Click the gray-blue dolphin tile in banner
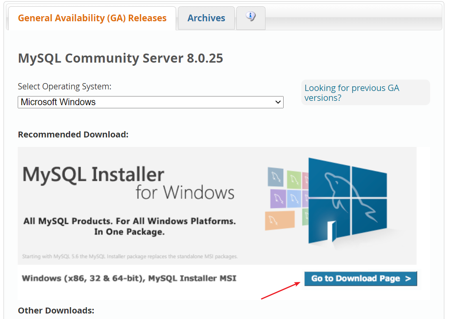This screenshot has height=319, width=451. coord(275,176)
